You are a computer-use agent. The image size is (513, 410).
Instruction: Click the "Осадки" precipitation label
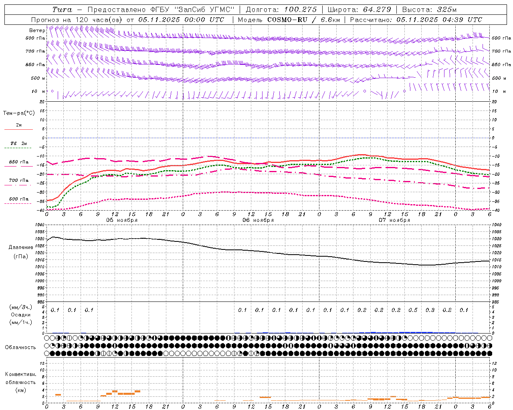[x=21, y=315]
